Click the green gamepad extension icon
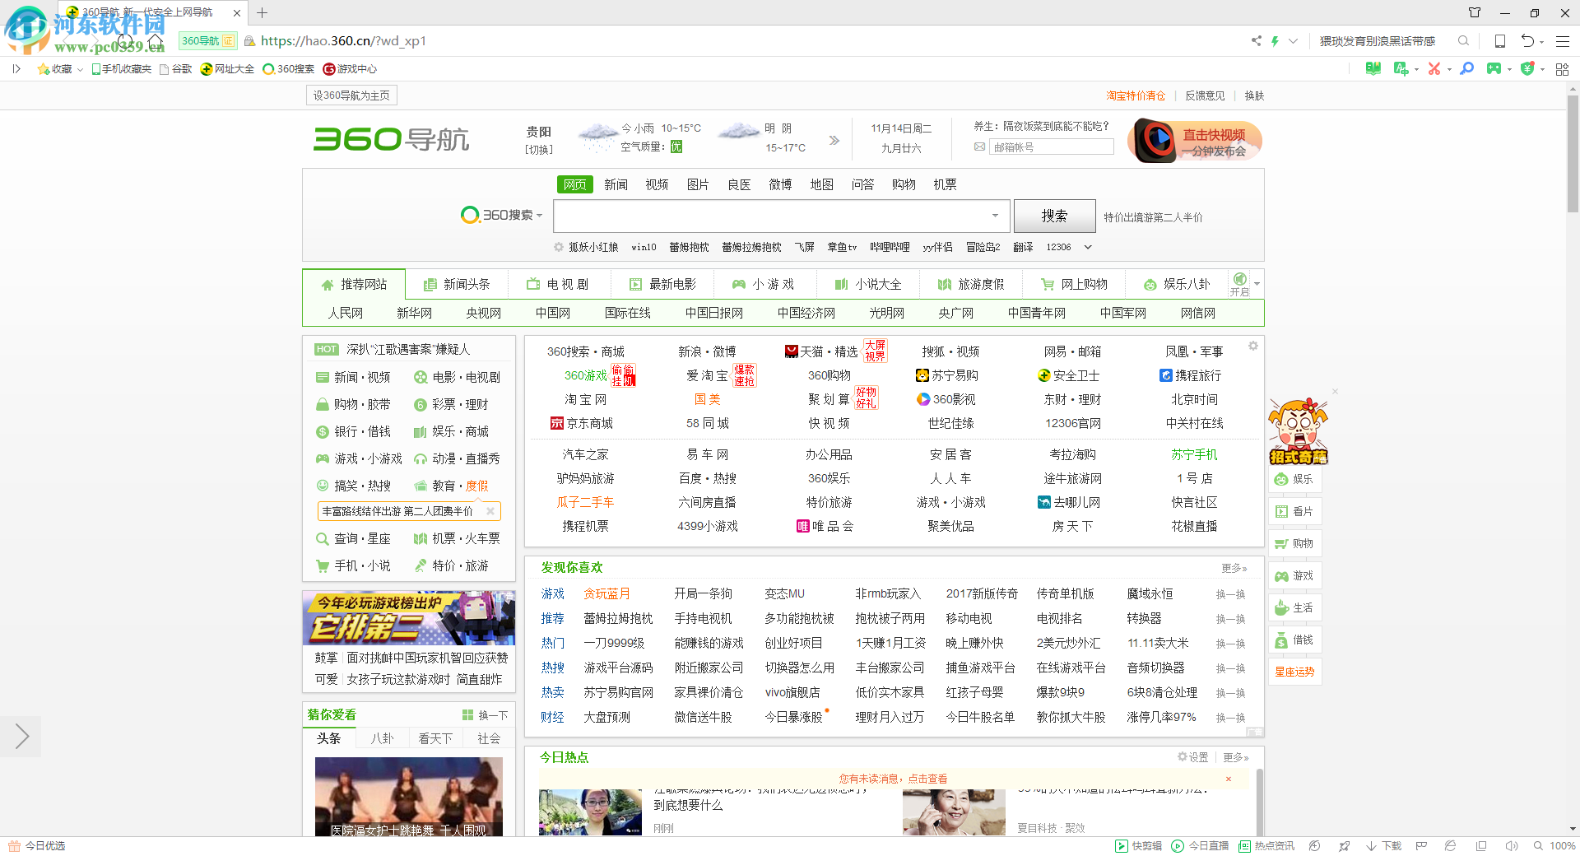1580x856 pixels. (x=1494, y=68)
